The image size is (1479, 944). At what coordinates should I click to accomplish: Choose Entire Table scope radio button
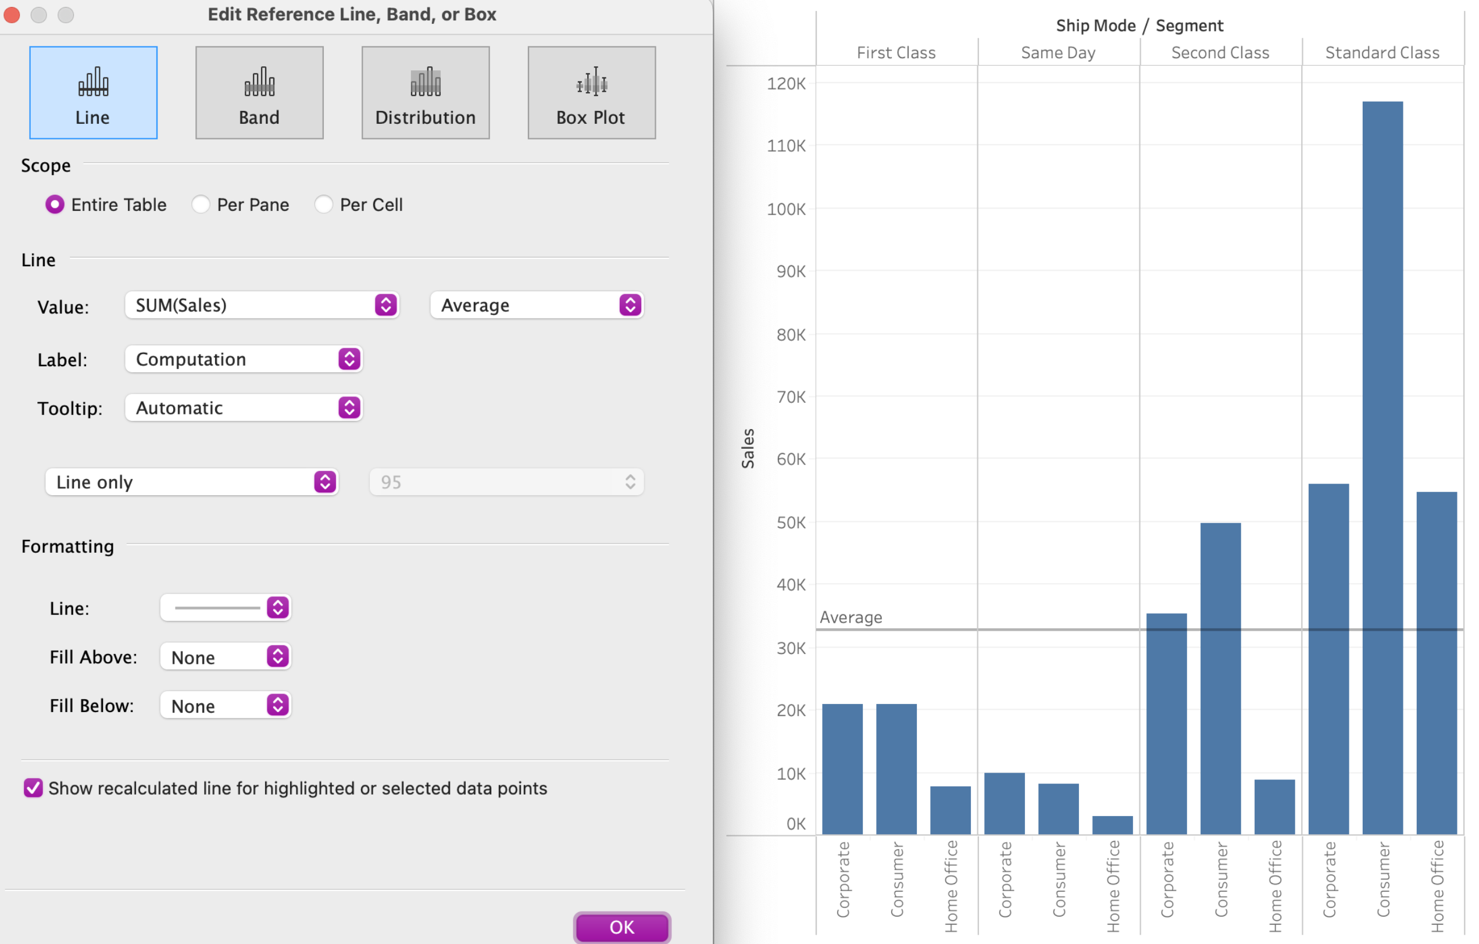55,205
